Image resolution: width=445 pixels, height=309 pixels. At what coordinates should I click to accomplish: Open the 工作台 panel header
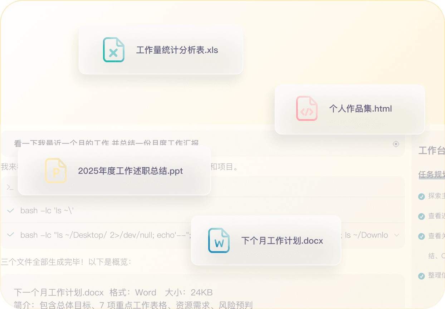[x=431, y=151]
